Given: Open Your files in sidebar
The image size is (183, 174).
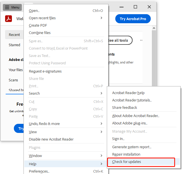Looking at the screenshot, I should [x=16, y=70].
